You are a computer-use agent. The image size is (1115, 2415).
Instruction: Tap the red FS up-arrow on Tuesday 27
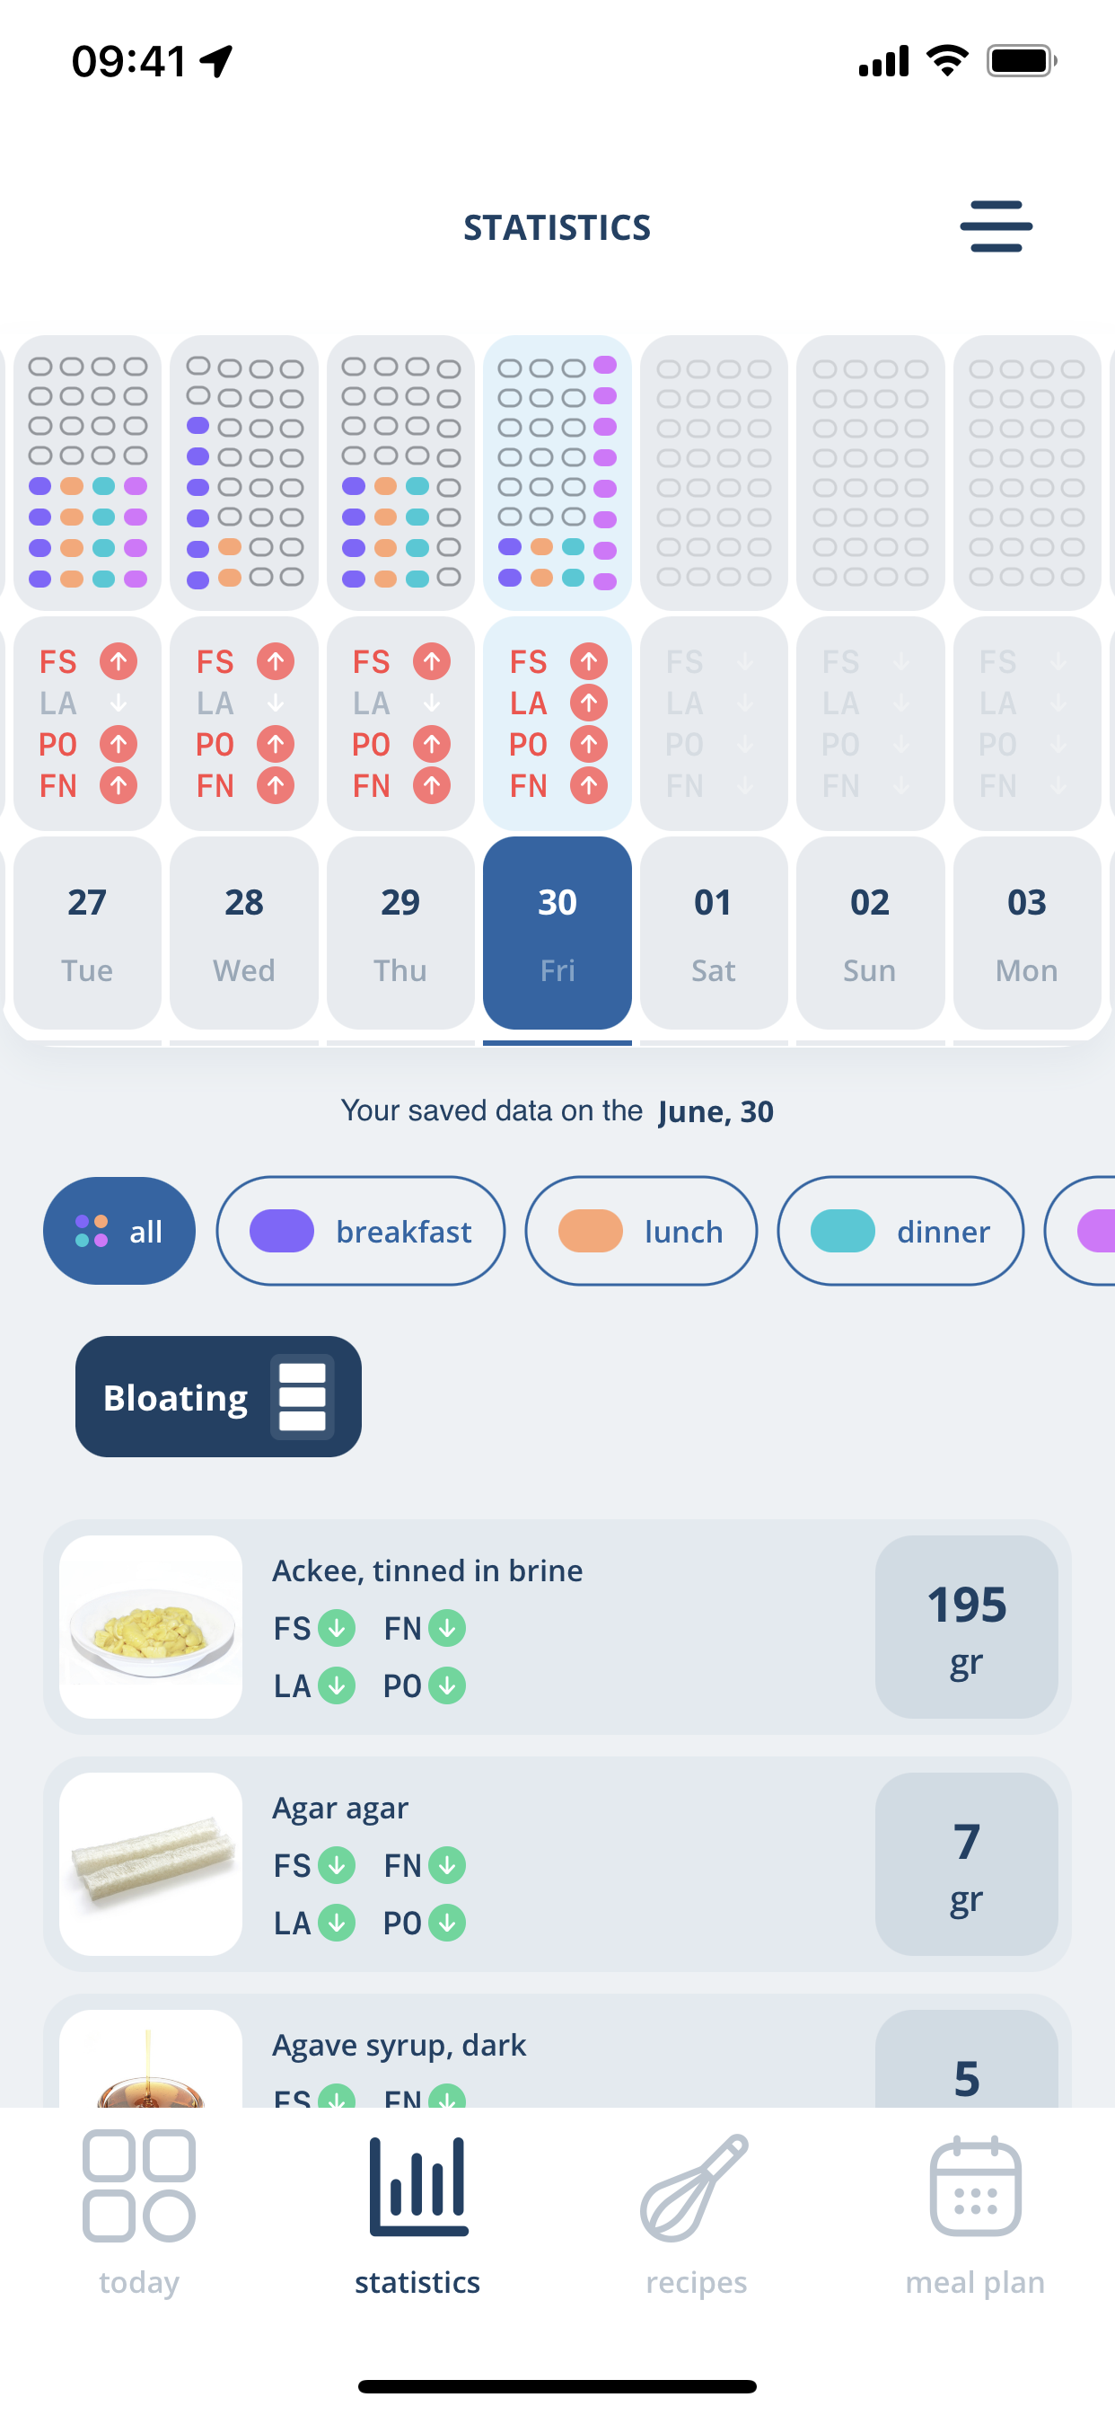pyautogui.click(x=119, y=662)
